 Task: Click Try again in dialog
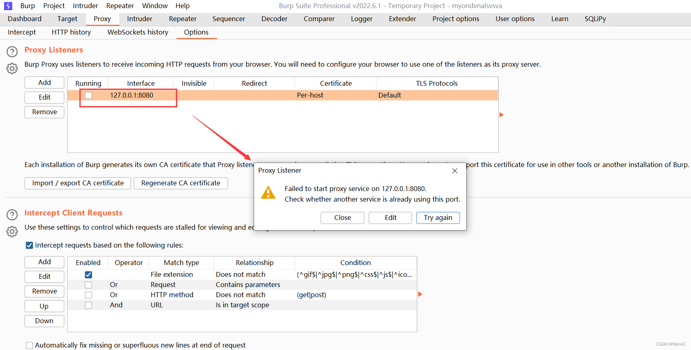pyautogui.click(x=438, y=217)
